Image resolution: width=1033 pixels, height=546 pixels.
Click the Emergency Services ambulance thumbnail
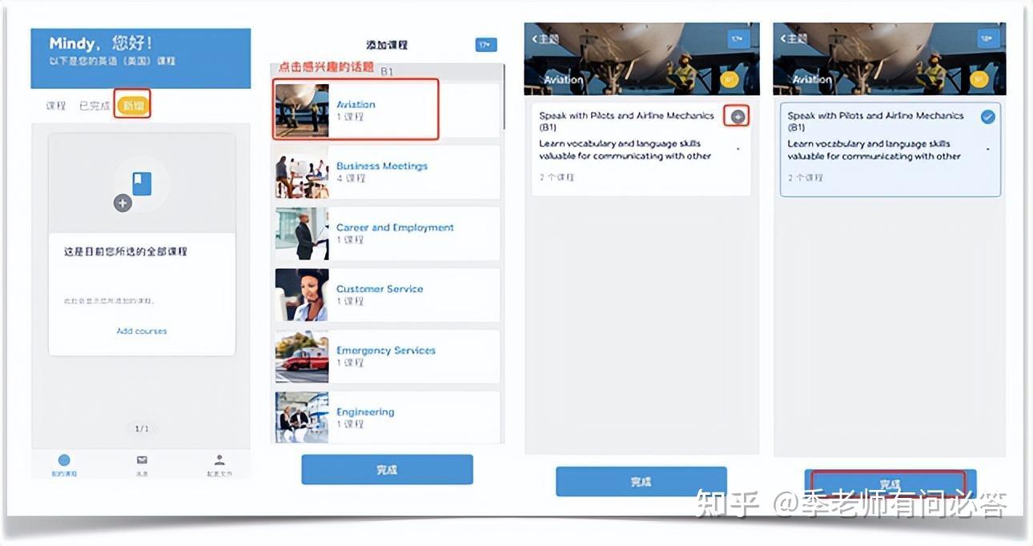tap(300, 355)
